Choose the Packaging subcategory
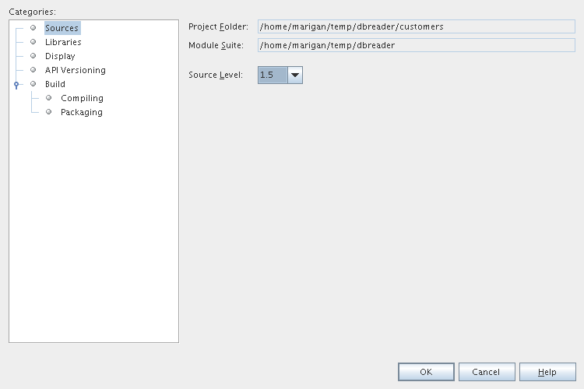 pyautogui.click(x=82, y=112)
